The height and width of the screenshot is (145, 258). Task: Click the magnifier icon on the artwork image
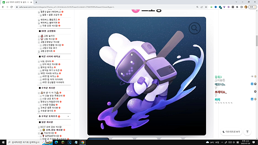(195, 28)
